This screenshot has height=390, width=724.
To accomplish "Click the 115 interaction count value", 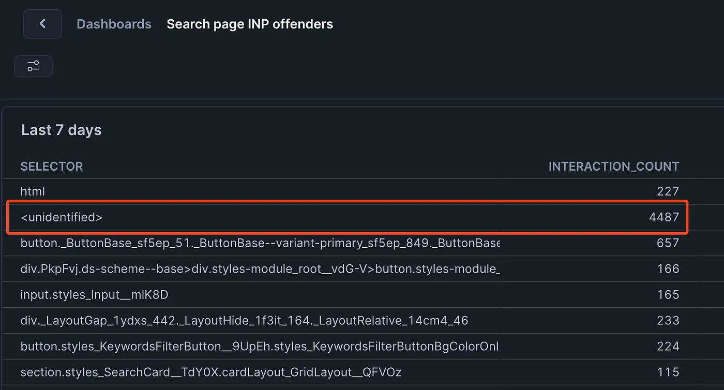I will [x=668, y=372].
